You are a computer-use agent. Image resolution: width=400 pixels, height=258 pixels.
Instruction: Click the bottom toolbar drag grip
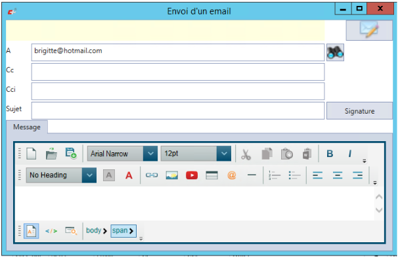(x=20, y=231)
